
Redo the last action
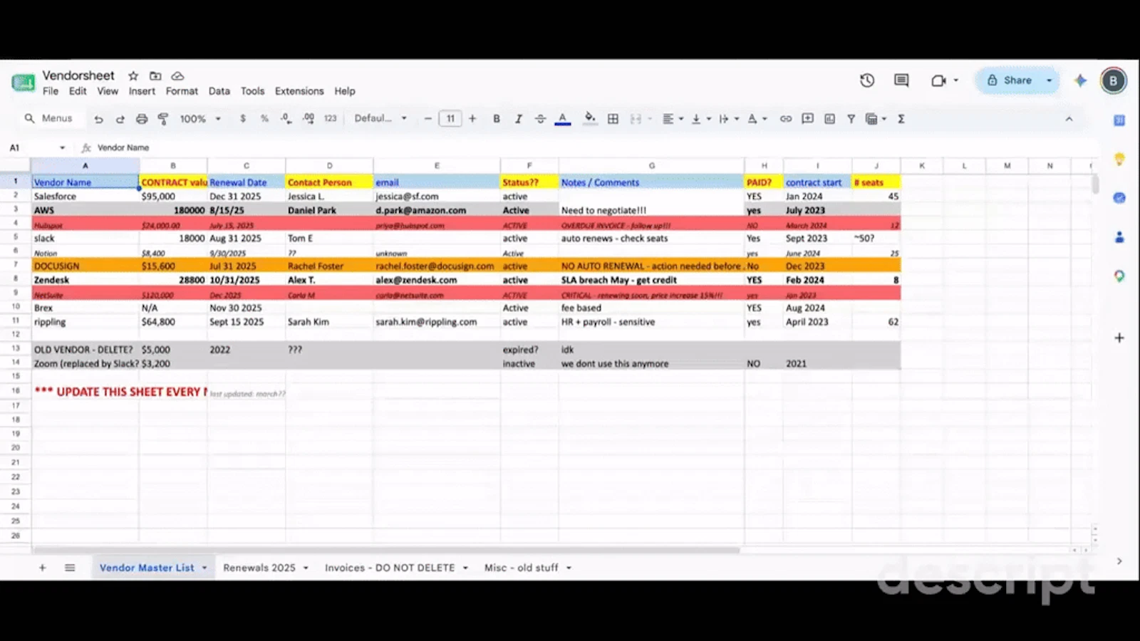(120, 119)
